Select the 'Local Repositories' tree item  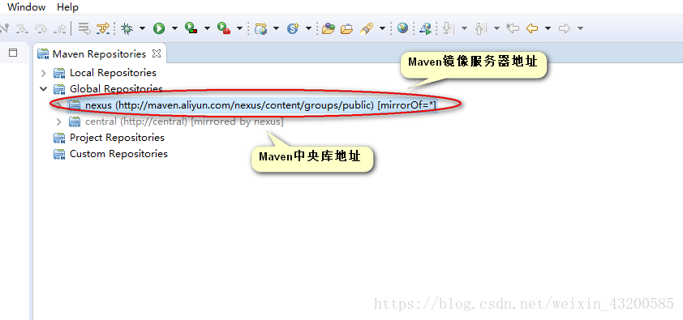point(113,73)
